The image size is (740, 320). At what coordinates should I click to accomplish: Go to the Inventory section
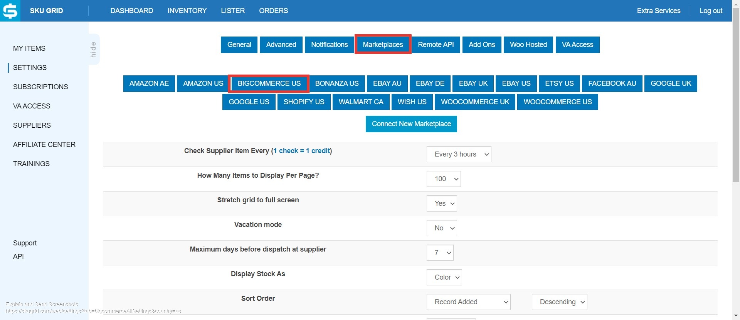[187, 11]
